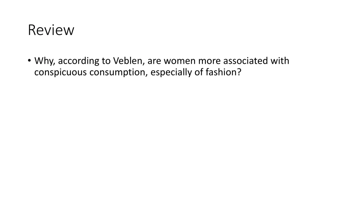Click the comma after "Veblen"
This screenshot has height=203, width=361.
coord(144,63)
